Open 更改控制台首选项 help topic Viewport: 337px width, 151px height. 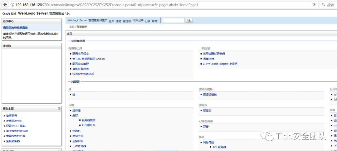[17, 131]
